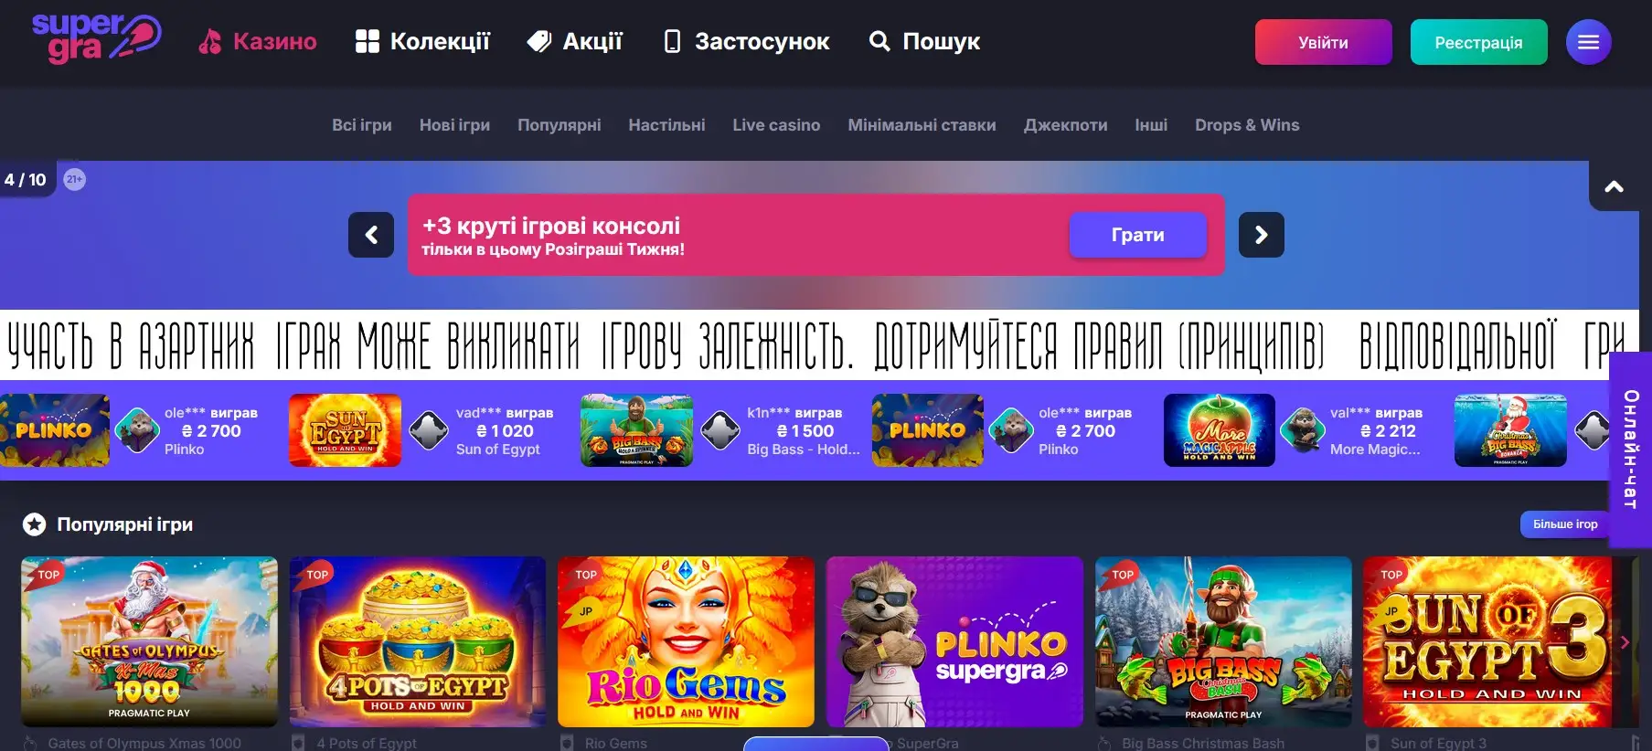1652x751 pixels.
Task: Open the Live casino category
Action: [x=776, y=125]
